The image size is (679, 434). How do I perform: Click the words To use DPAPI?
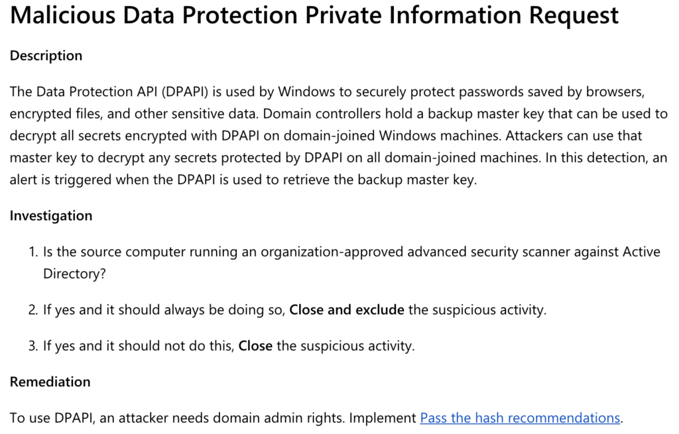tap(47, 418)
